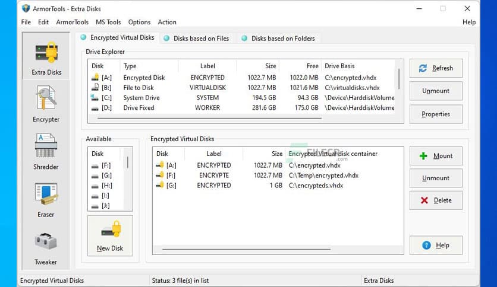
Task: Open the Shredder sidebar tool
Action: pos(46,151)
